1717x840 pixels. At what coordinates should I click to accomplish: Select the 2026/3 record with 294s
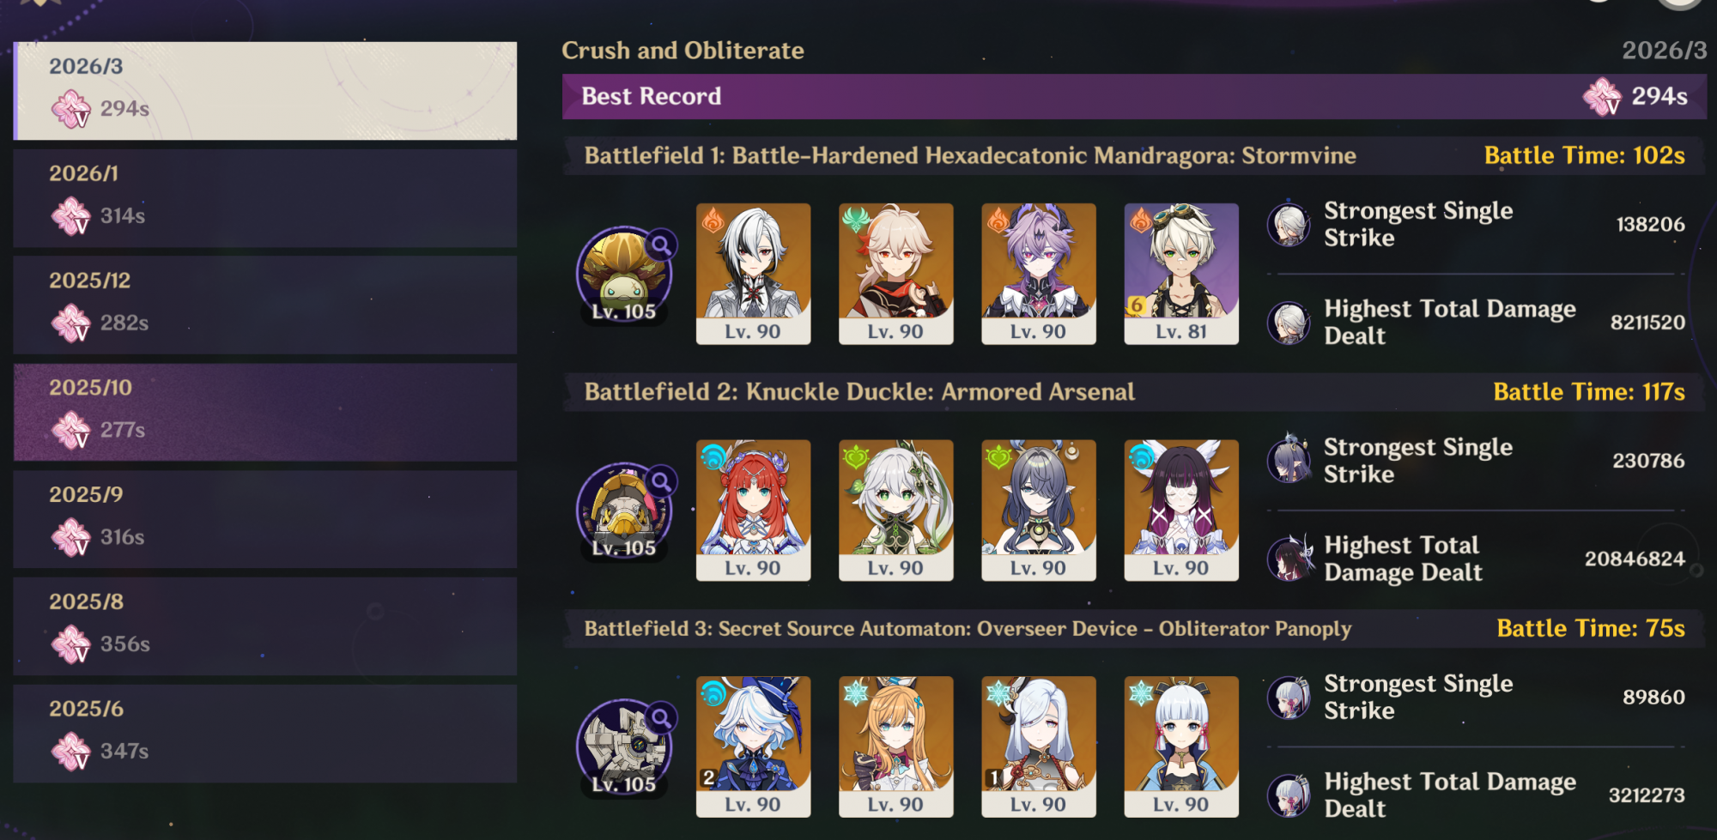265,90
